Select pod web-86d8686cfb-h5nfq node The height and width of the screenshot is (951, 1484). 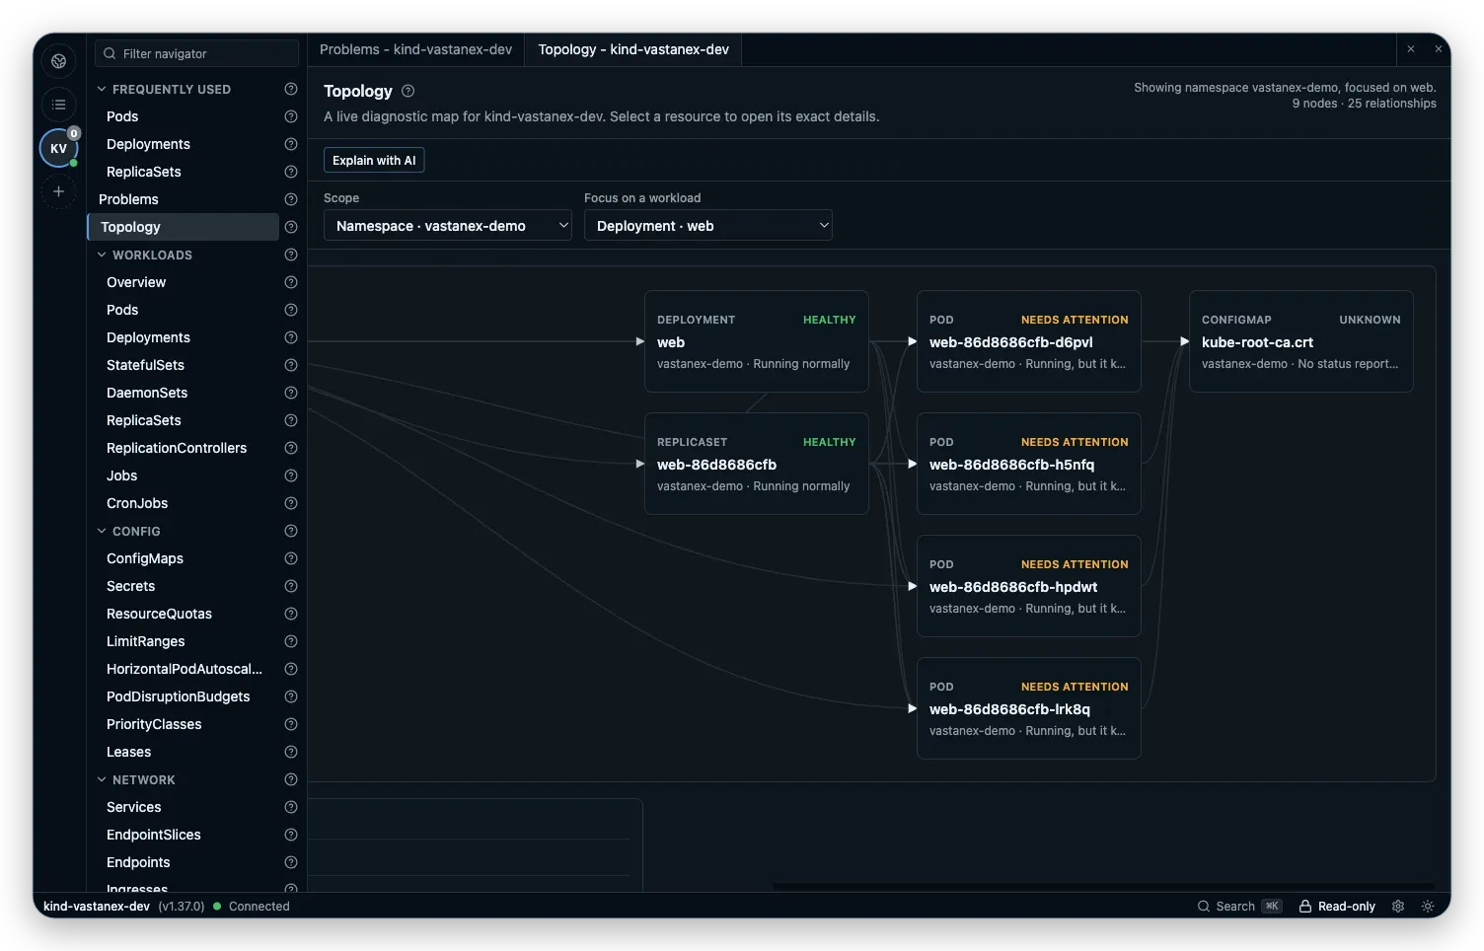pyautogui.click(x=1029, y=464)
